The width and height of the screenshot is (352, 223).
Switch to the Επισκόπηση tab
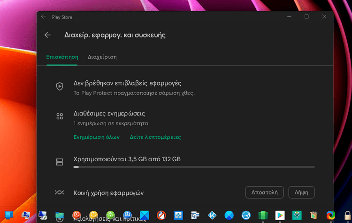click(62, 57)
